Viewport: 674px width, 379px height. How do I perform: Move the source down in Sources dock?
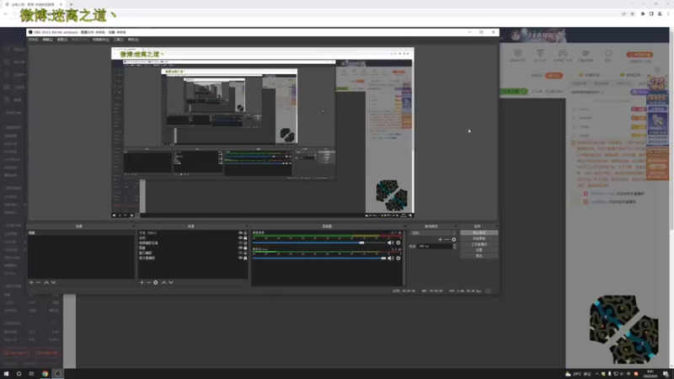171,282
